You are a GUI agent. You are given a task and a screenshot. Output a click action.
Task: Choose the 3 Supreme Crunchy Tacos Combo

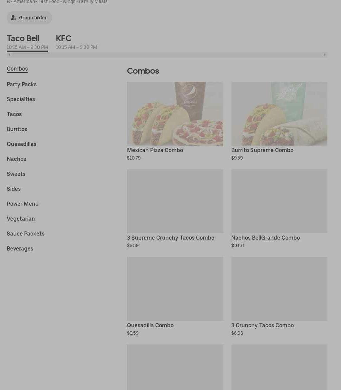tap(170, 238)
